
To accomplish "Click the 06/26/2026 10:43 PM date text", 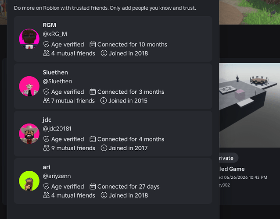I will [245, 177].
